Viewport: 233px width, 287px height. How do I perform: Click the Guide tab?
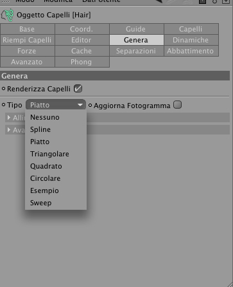pyautogui.click(x=136, y=29)
